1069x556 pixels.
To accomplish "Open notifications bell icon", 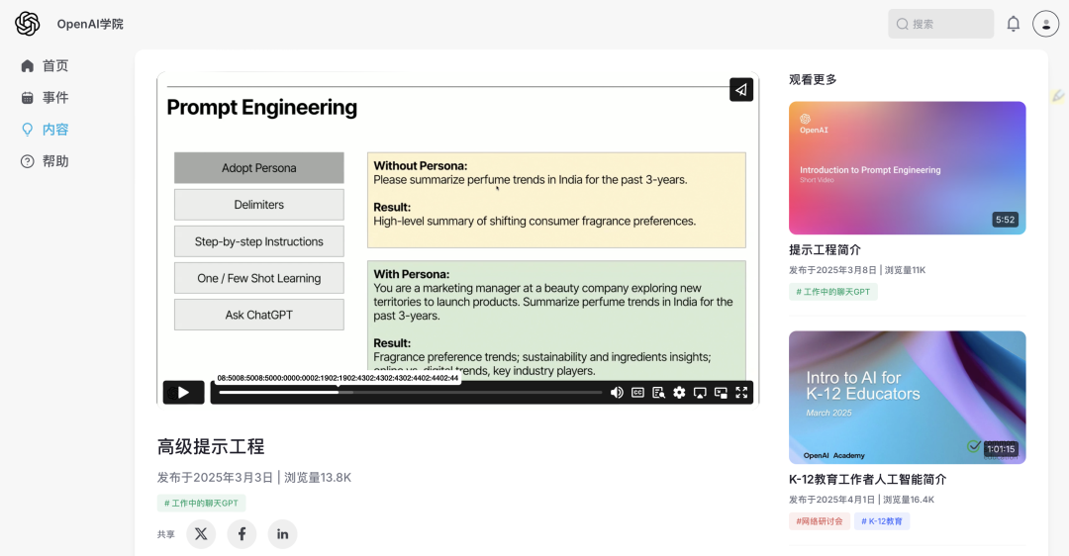I will pyautogui.click(x=1014, y=24).
